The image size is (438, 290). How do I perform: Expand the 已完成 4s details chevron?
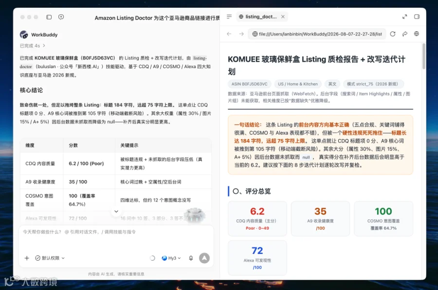click(x=44, y=46)
